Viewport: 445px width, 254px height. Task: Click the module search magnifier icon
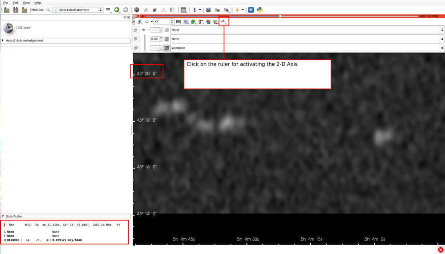(48, 10)
